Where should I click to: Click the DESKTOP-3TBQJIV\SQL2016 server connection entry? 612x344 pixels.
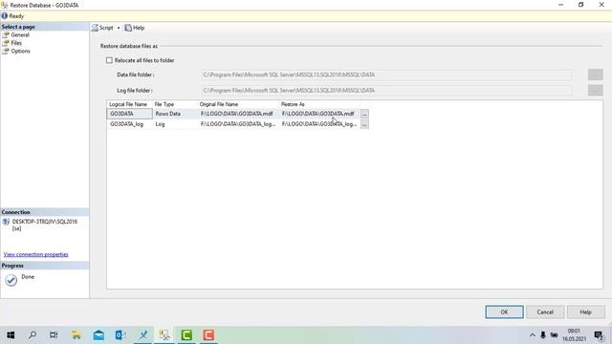point(45,225)
